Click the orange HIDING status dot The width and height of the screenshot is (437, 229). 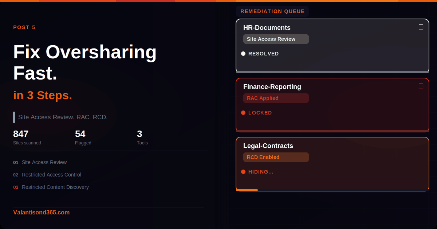(x=243, y=172)
